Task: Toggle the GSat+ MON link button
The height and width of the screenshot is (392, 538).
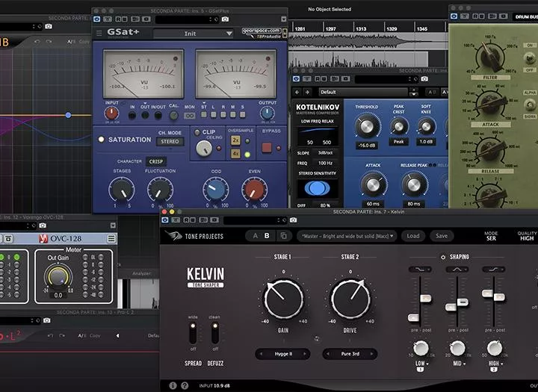Action: (189, 116)
